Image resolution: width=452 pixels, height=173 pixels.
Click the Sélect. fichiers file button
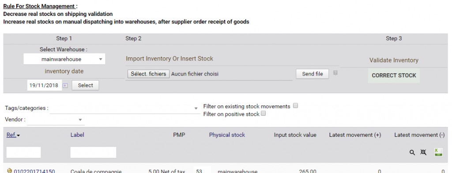click(148, 74)
